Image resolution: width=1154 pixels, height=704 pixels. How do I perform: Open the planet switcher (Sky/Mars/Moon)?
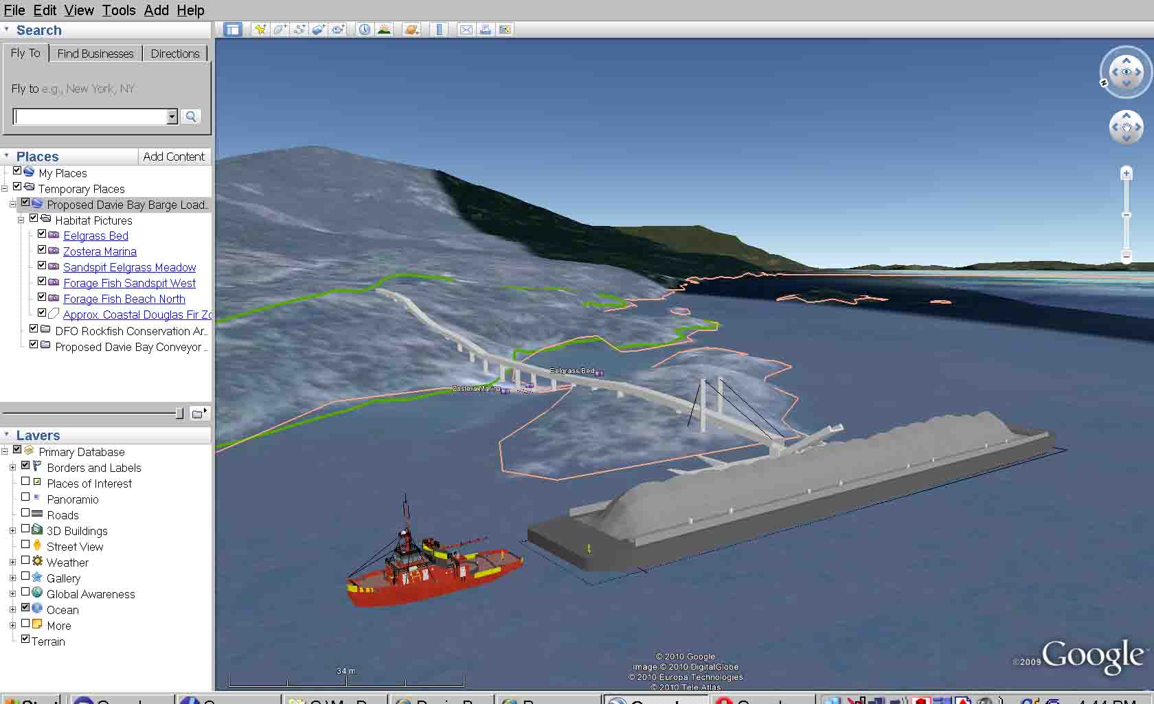(x=411, y=30)
